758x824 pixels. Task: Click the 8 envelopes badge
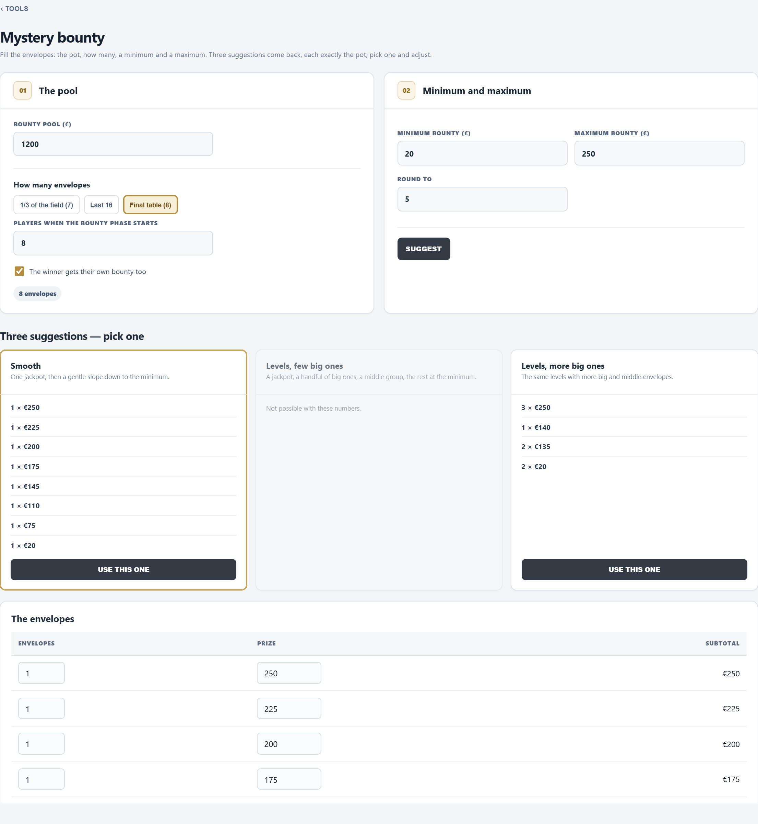pyautogui.click(x=37, y=294)
